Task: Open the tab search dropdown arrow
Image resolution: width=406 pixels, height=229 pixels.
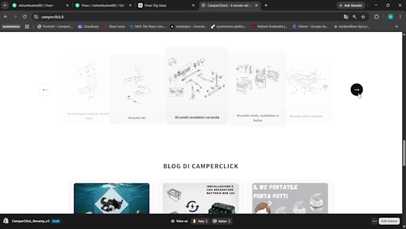Action: click(5, 5)
